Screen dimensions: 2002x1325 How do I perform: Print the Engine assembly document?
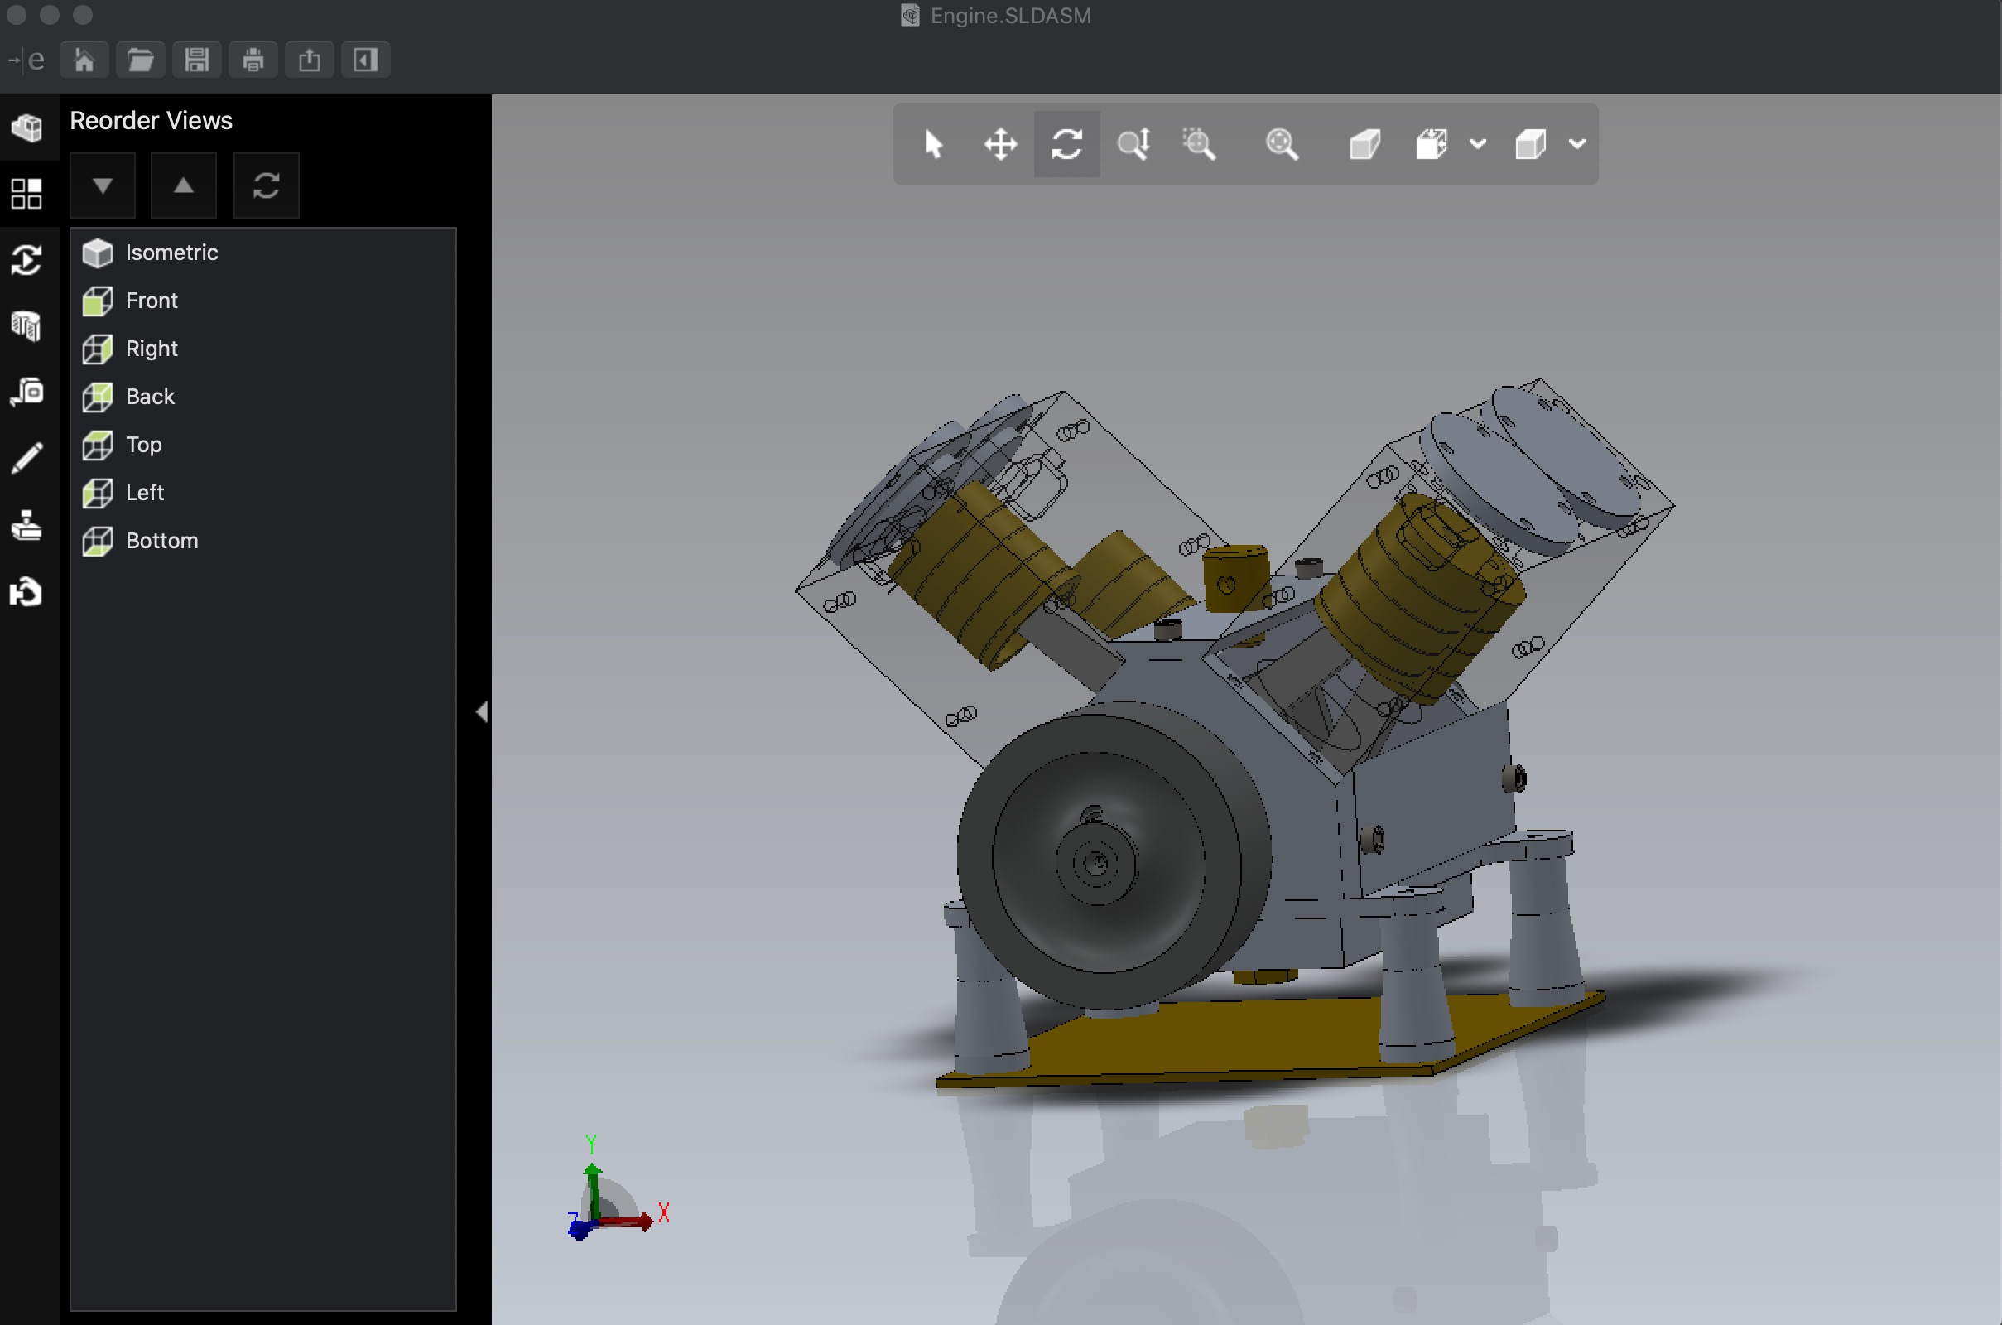coord(253,60)
